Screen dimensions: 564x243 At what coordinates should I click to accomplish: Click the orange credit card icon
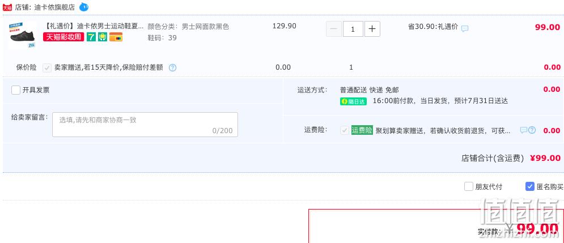(116, 37)
